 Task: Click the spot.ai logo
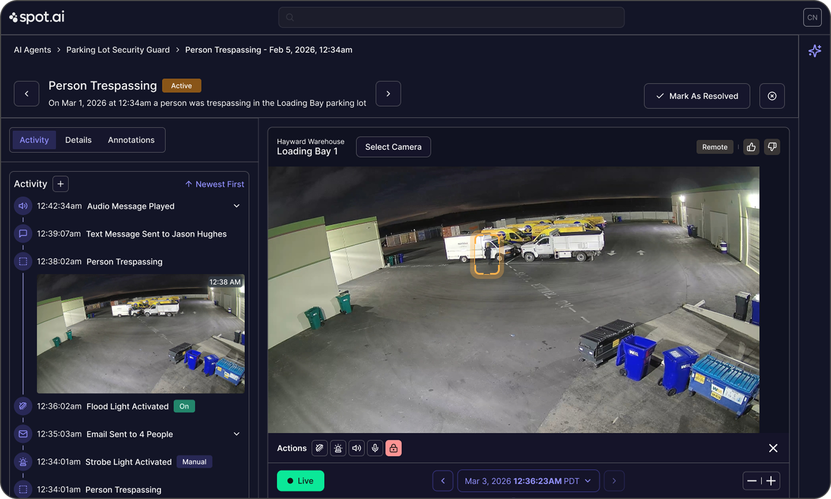tap(37, 17)
